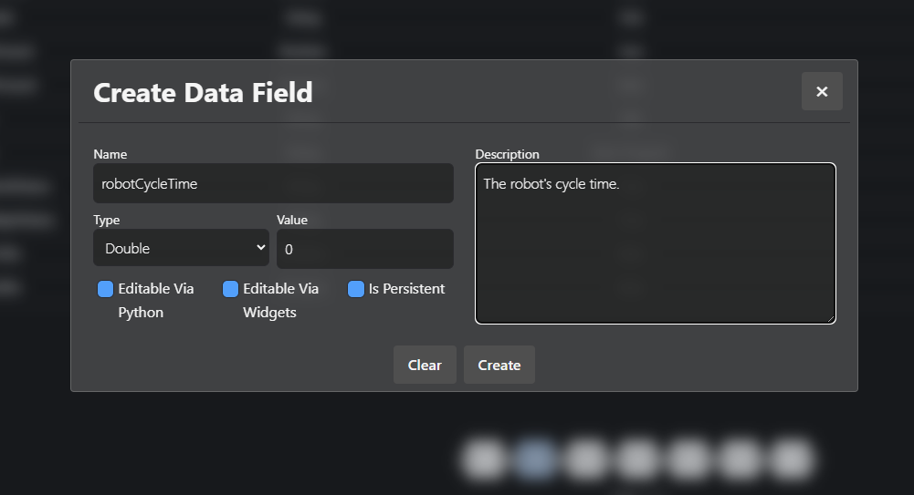Enable the Editable Via Python checkbox

106,289
